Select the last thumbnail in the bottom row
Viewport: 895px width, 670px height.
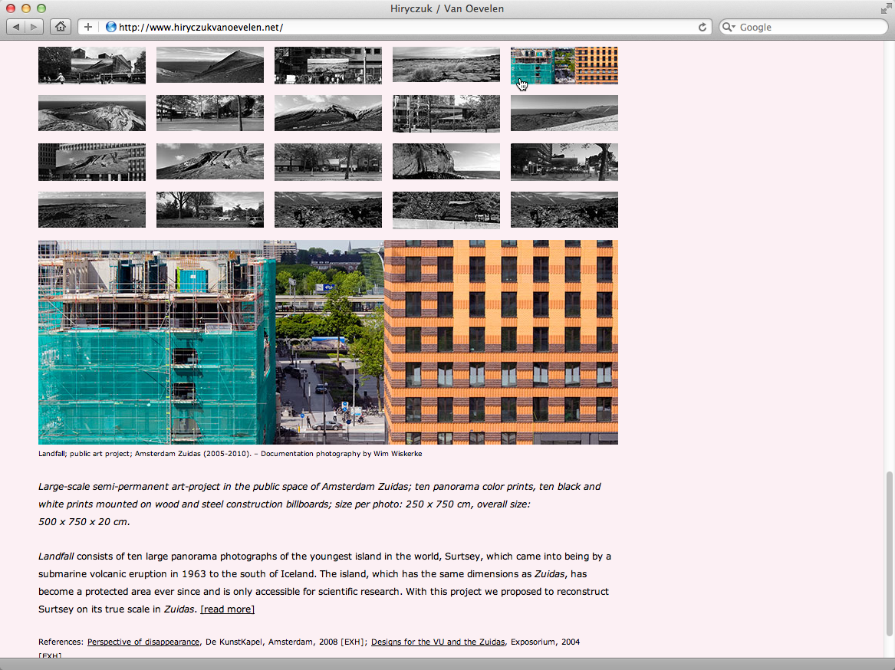[564, 209]
